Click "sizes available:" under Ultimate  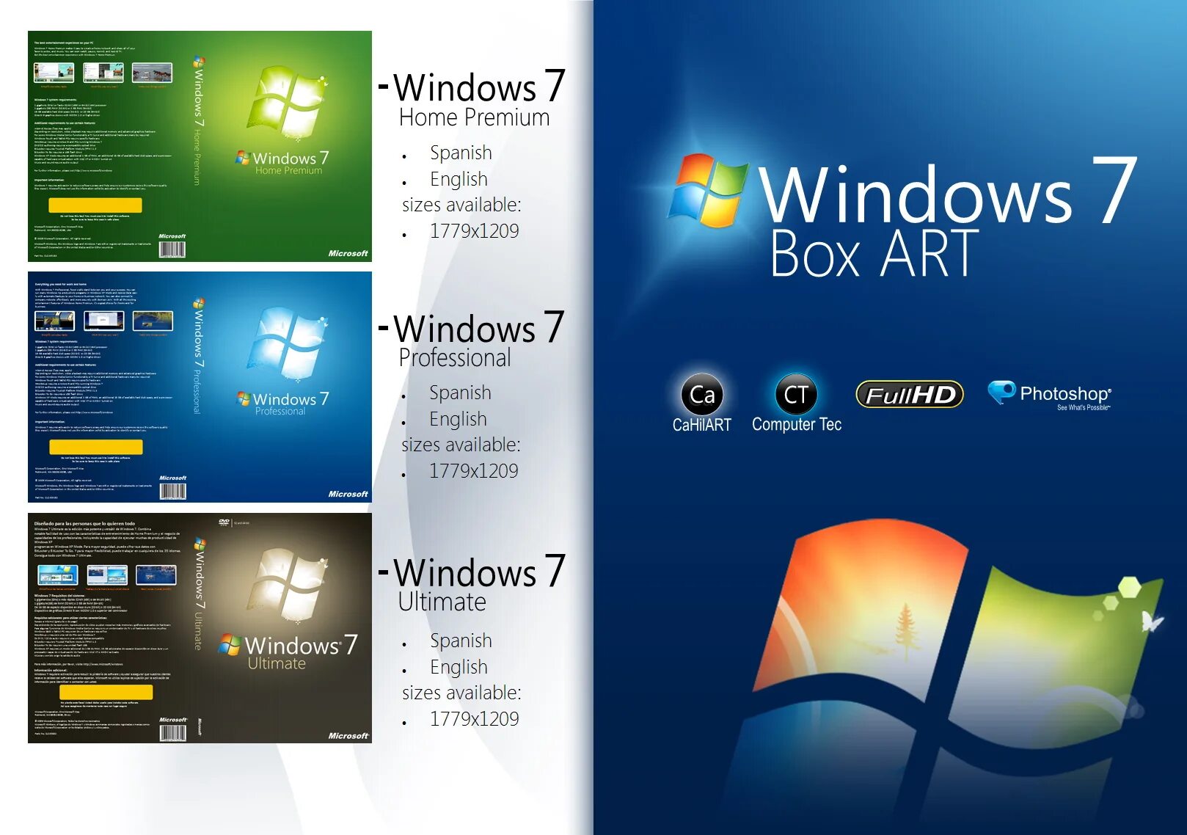pyautogui.click(x=461, y=693)
